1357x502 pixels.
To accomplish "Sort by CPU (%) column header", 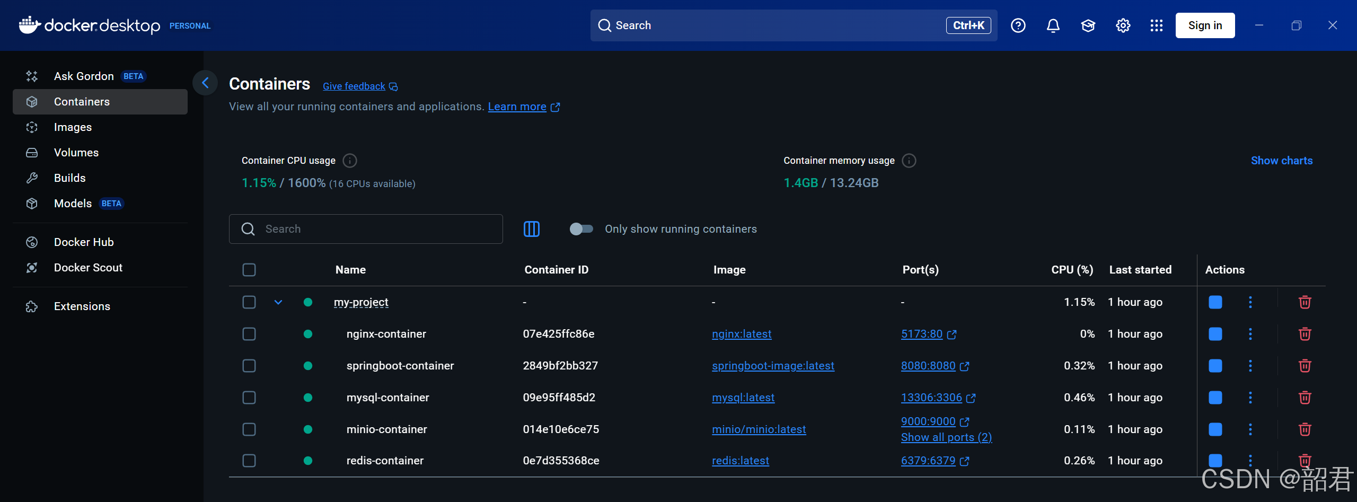I will [1072, 270].
